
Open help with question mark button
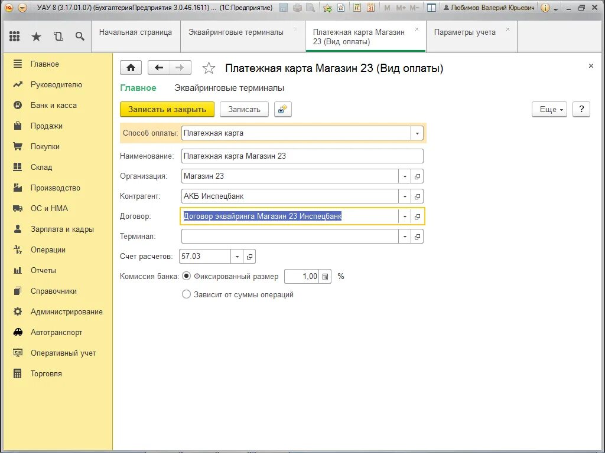click(x=581, y=109)
